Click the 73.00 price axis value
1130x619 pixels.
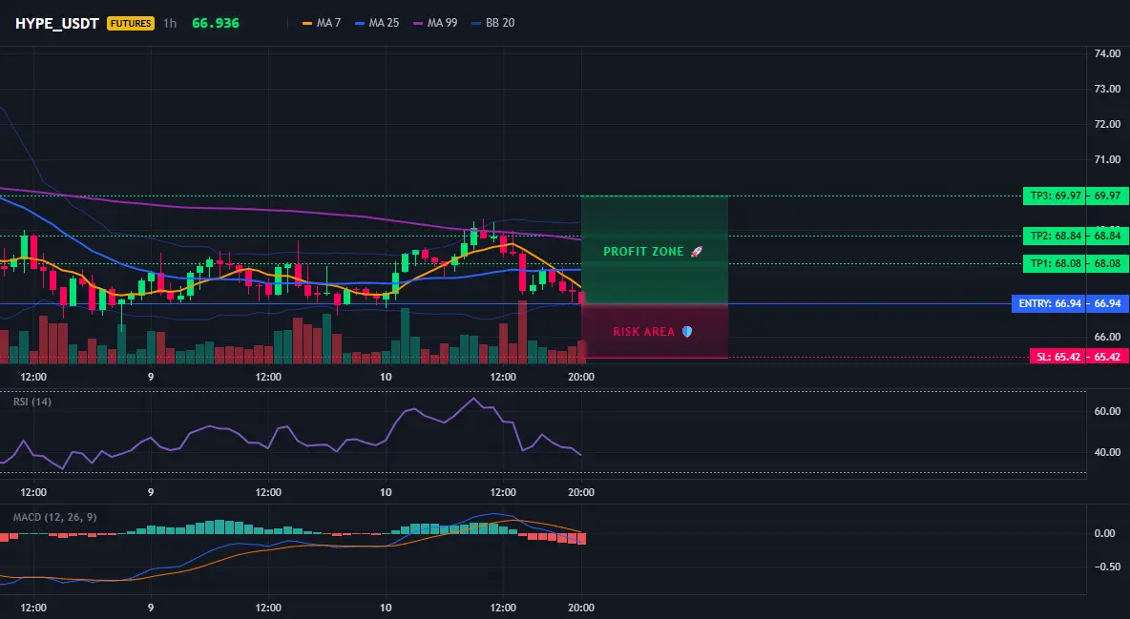[x=1107, y=89]
